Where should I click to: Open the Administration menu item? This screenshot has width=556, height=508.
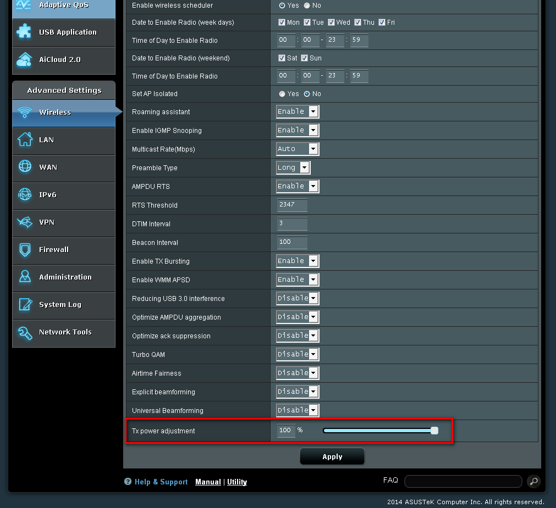(x=65, y=277)
